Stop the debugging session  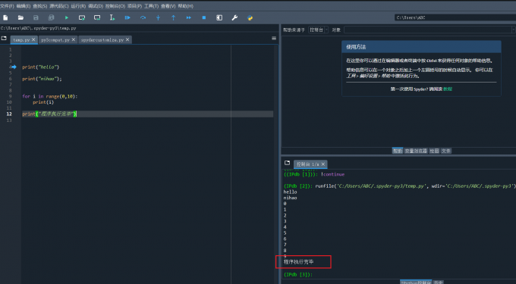pyautogui.click(x=204, y=17)
